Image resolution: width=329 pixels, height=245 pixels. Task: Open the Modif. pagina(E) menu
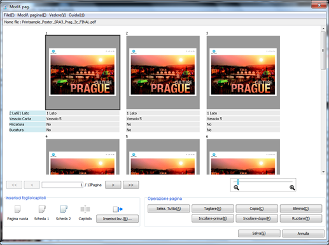[32, 15]
